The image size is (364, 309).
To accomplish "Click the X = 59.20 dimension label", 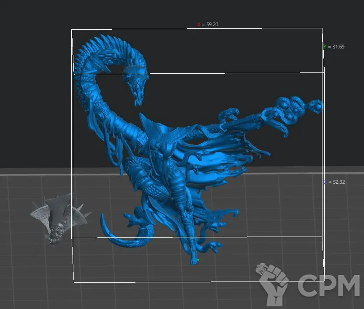I will point(208,25).
